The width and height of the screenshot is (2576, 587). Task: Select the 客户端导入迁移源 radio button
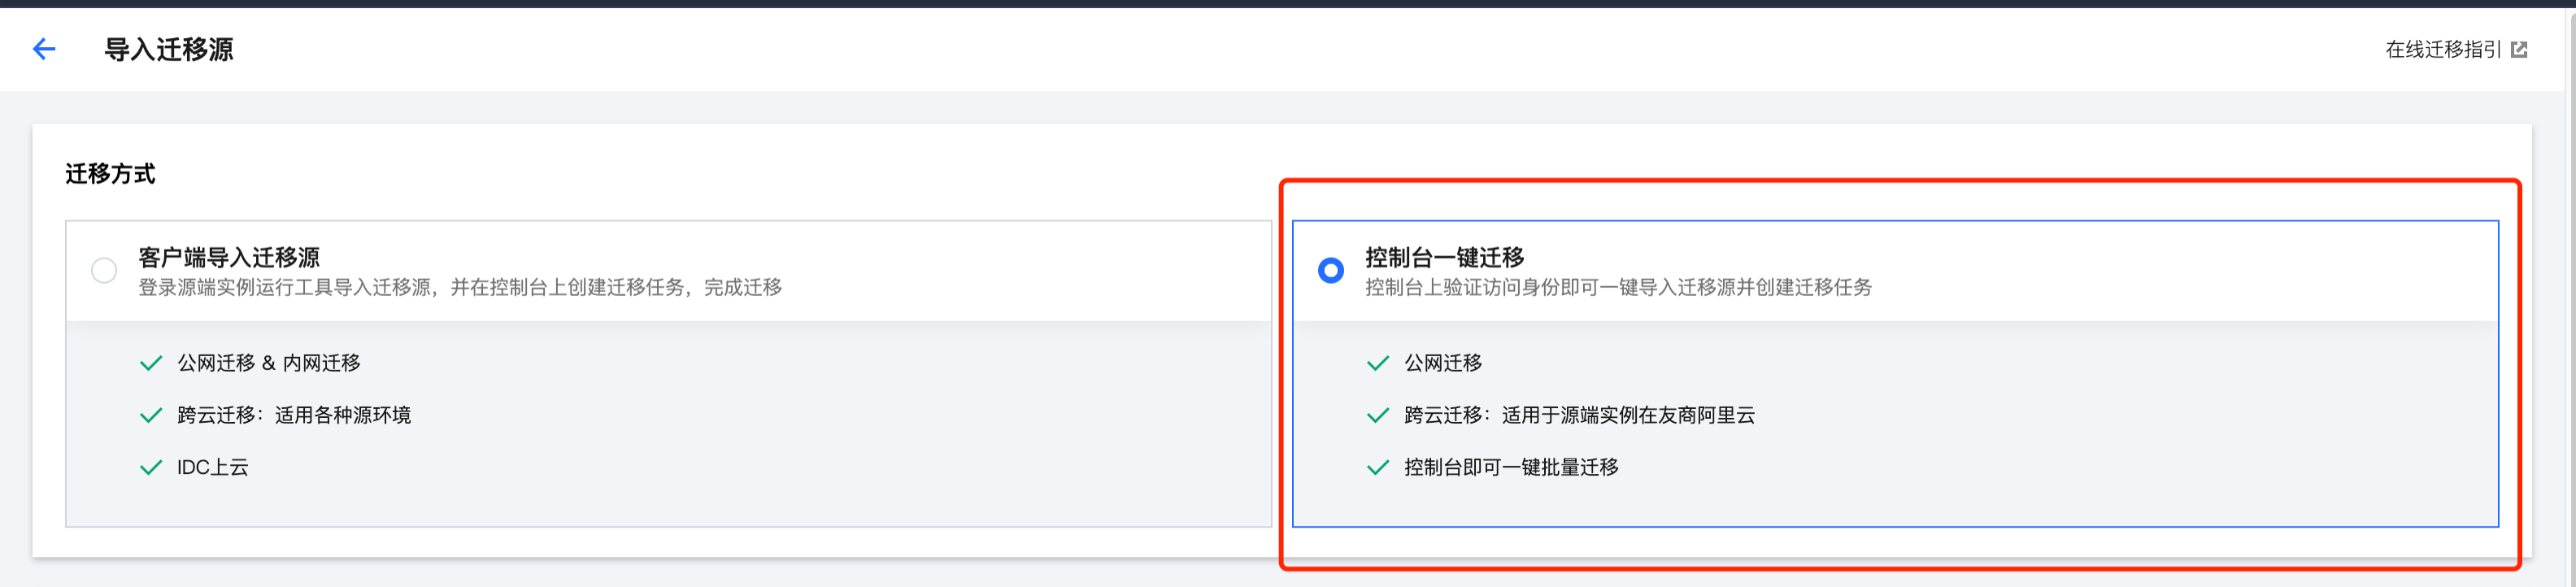pos(104,270)
